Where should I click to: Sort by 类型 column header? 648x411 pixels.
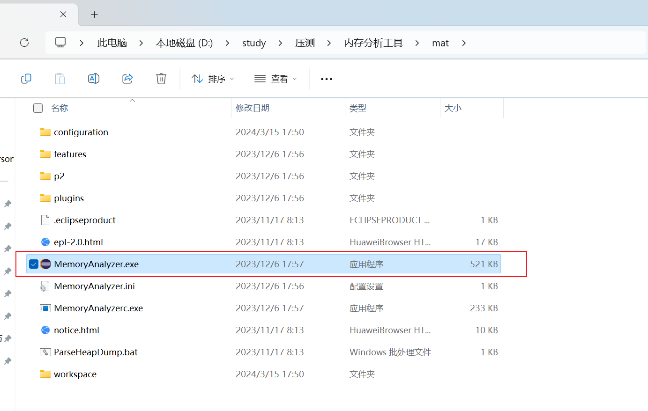(358, 108)
